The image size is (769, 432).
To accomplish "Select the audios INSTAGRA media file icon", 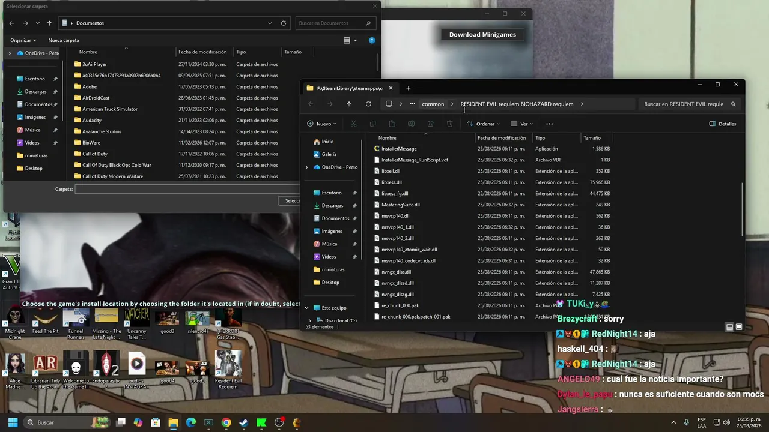I will [x=137, y=370].
